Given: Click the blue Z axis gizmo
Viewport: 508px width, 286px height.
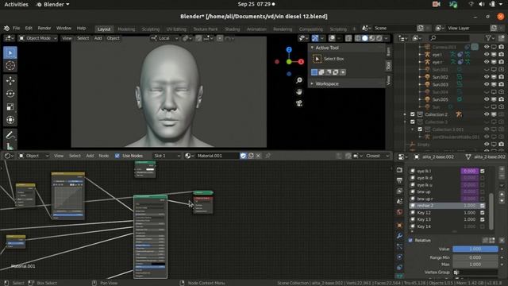Looking at the screenshot, I should click(289, 49).
